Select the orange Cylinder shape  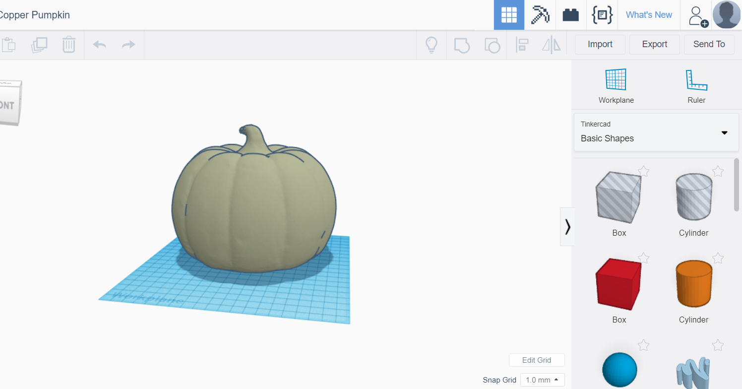[x=693, y=284]
